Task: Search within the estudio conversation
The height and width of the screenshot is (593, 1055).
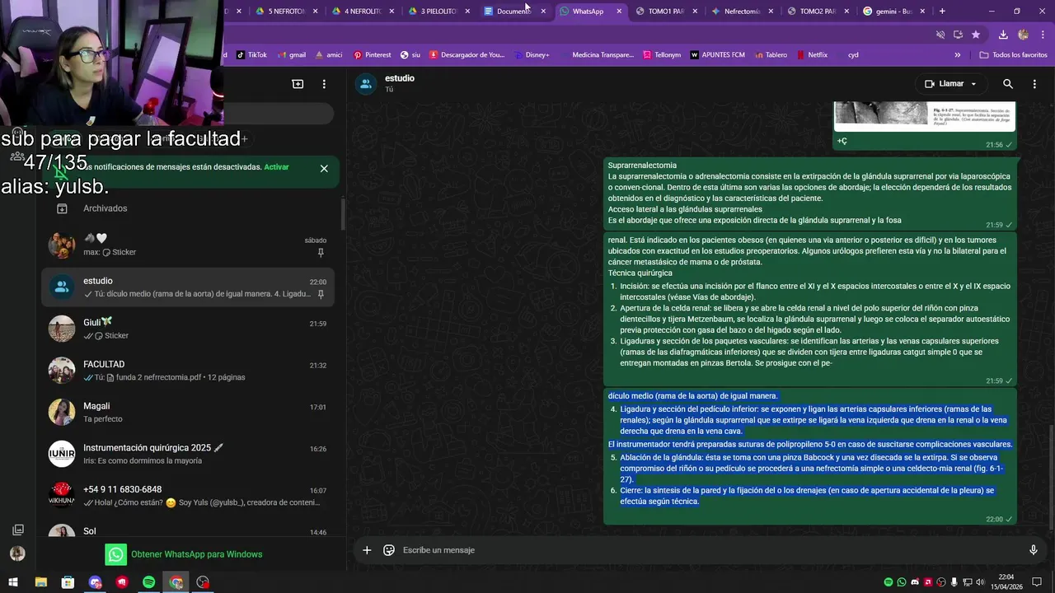Action: click(1007, 84)
